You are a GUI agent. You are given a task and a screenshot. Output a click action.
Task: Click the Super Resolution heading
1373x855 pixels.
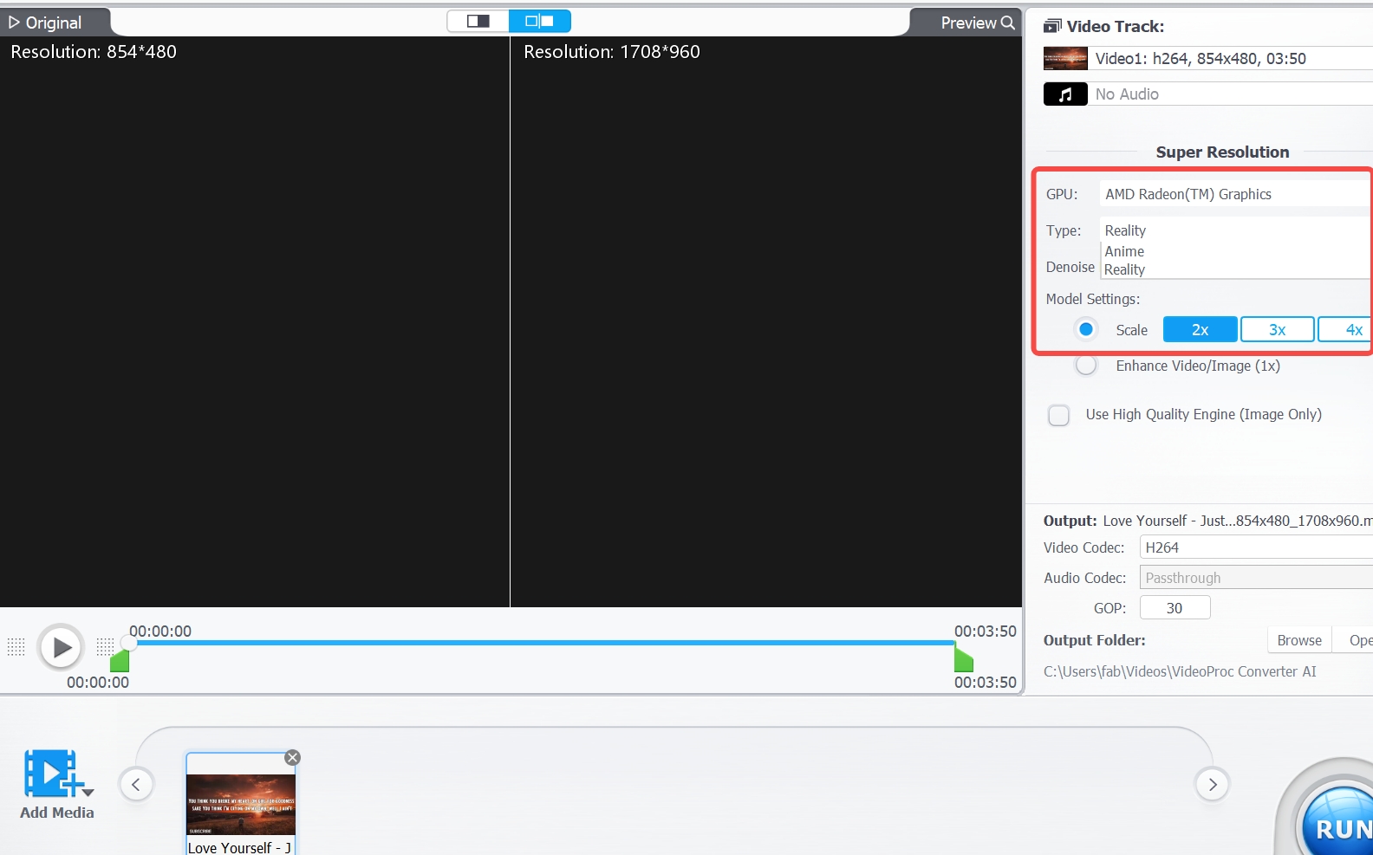coord(1222,152)
